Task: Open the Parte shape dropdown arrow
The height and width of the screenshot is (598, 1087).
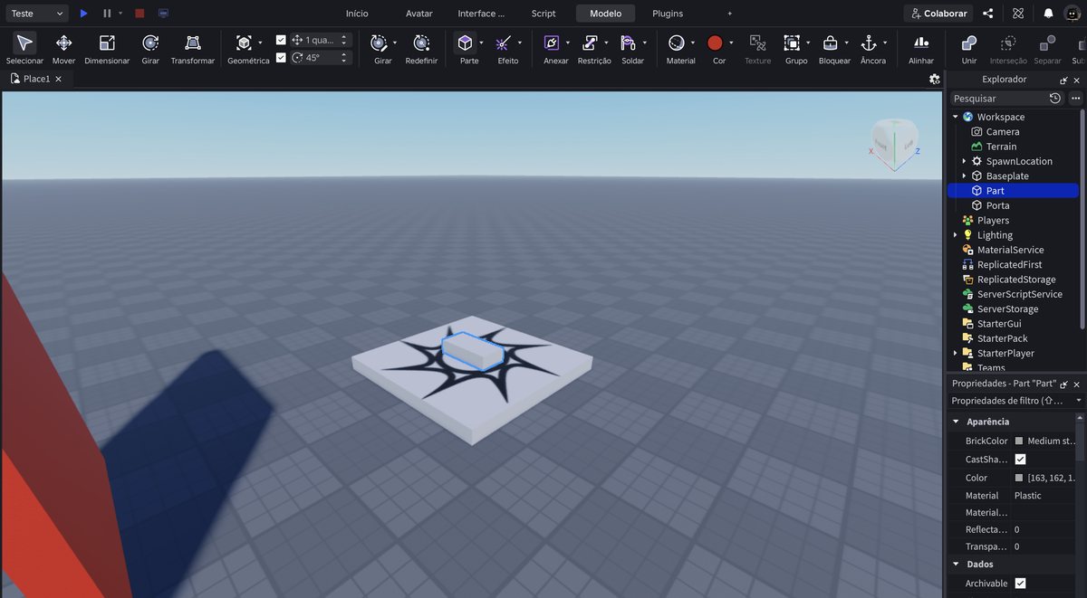Action: pyautogui.click(x=481, y=43)
